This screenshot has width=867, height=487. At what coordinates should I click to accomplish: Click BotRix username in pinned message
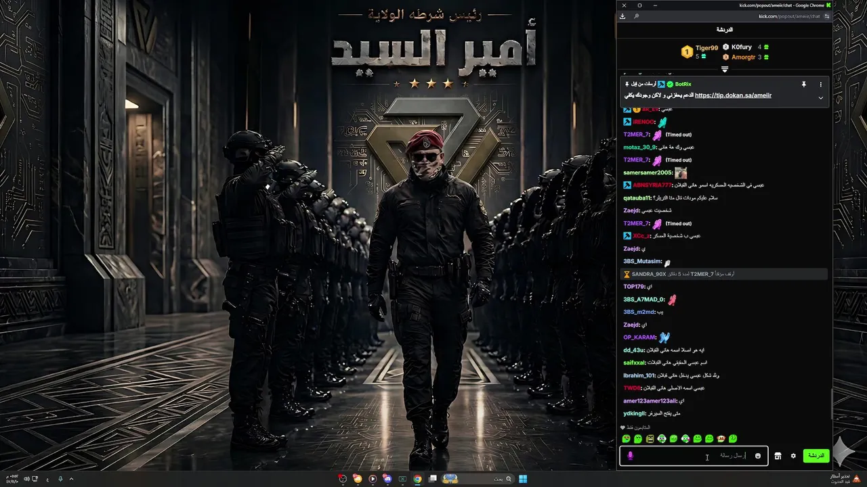[683, 85]
